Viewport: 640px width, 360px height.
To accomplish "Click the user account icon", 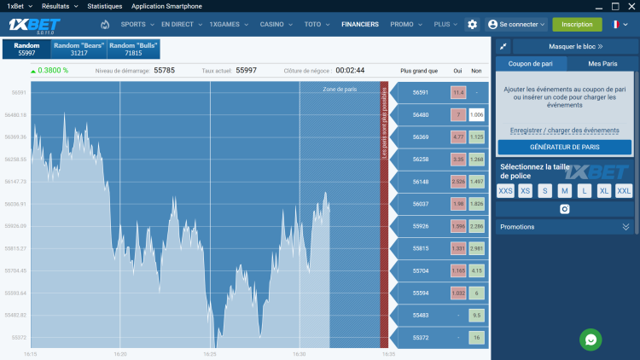I will [492, 25].
